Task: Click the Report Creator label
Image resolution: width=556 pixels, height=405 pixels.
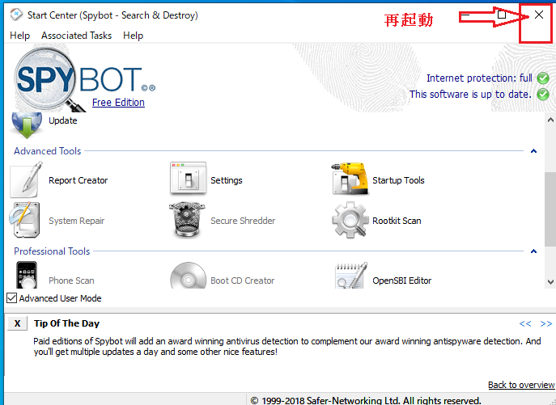Action: point(78,180)
